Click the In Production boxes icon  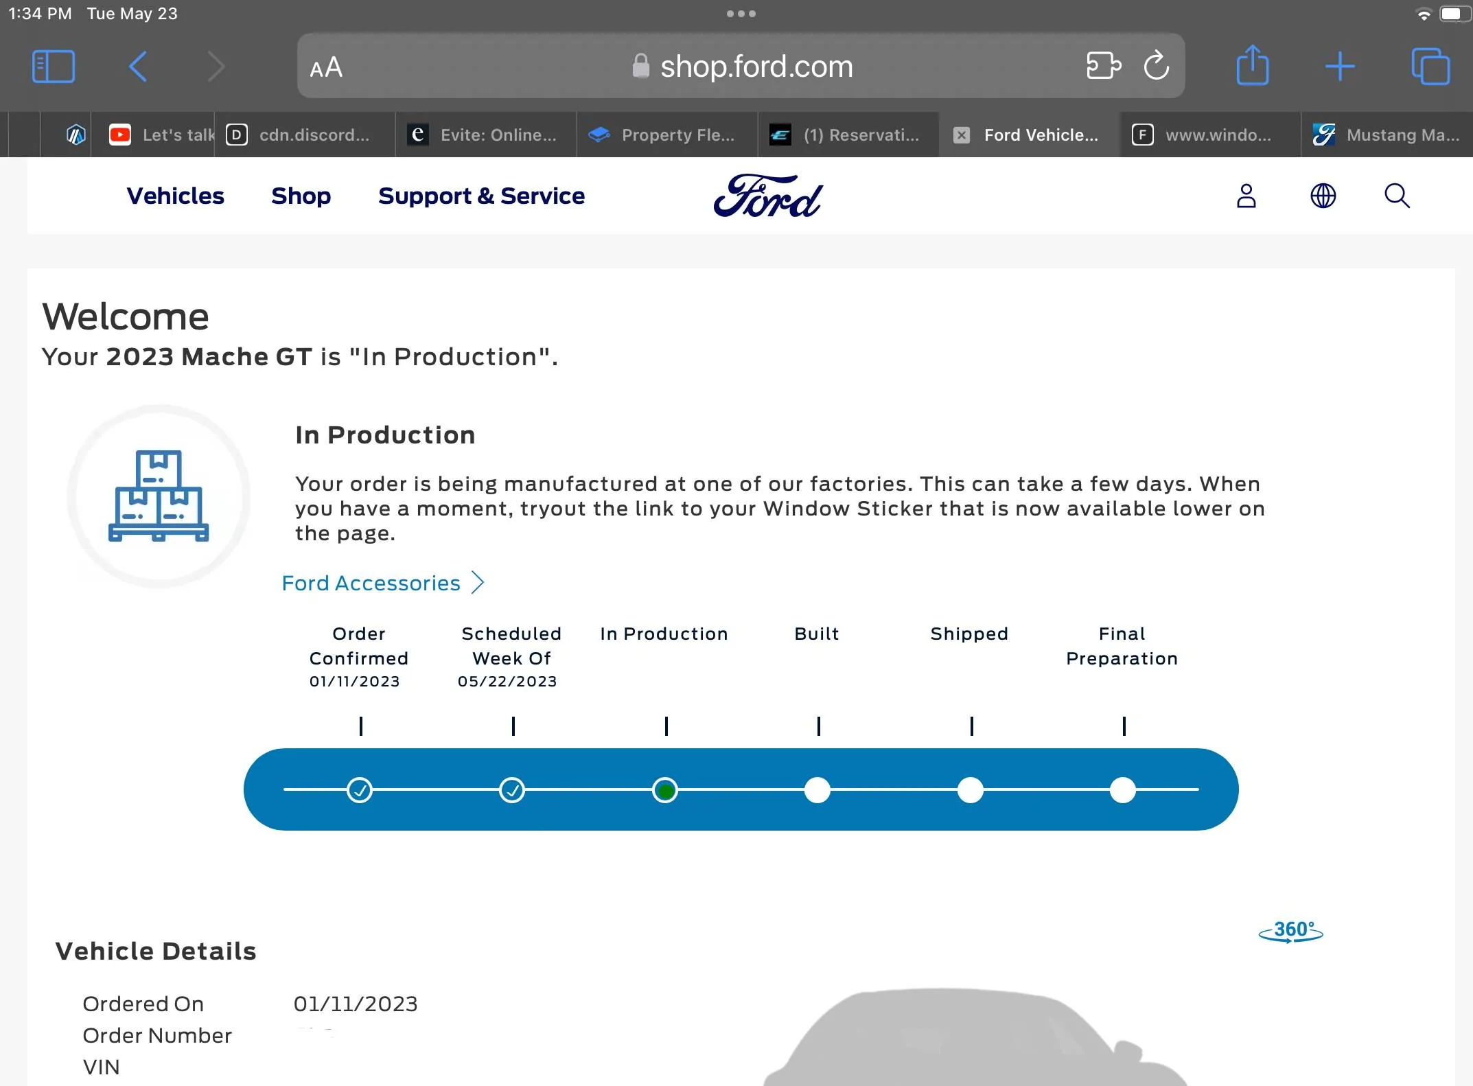[x=159, y=496]
